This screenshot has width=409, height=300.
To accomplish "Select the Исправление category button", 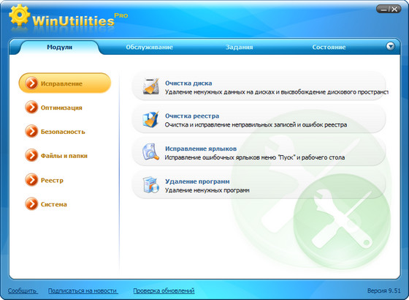I will (65, 83).
